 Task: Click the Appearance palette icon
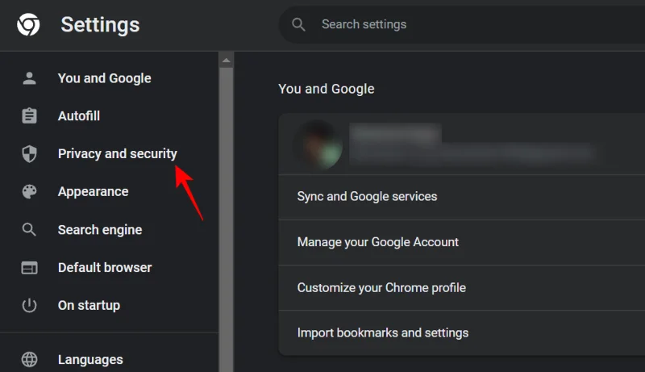click(x=30, y=192)
